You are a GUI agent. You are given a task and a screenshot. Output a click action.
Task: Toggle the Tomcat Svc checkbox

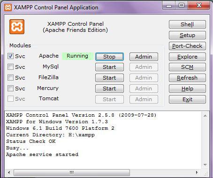pyautogui.click(x=10, y=99)
